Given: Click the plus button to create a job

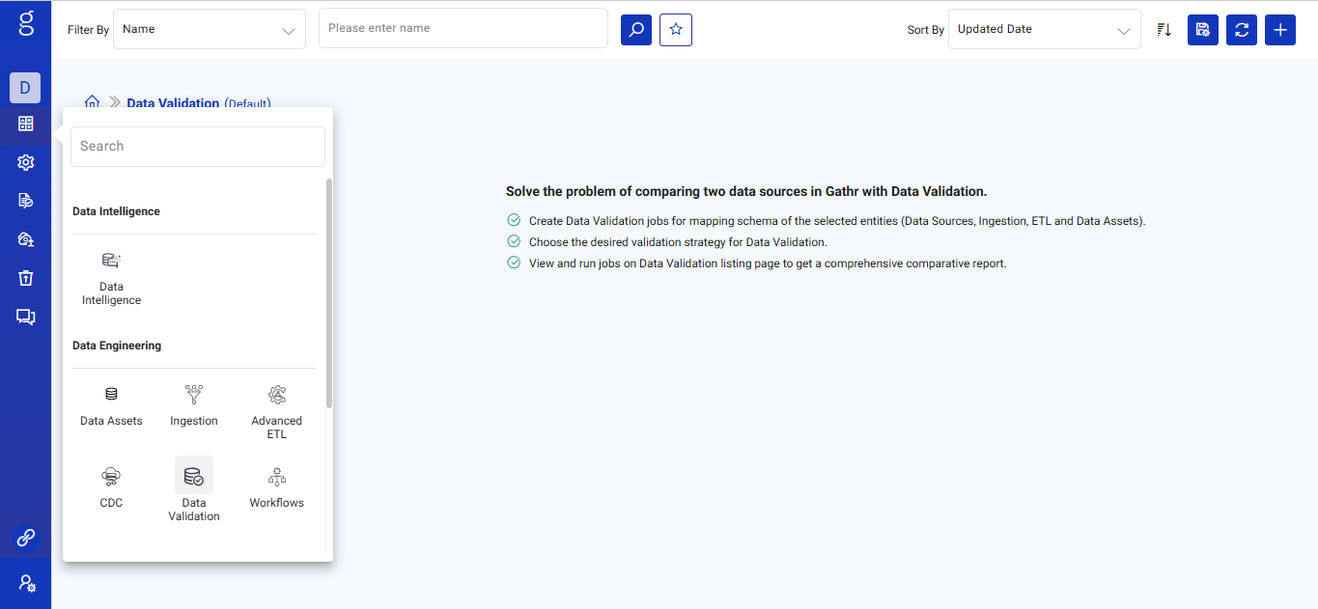Looking at the screenshot, I should (x=1280, y=30).
